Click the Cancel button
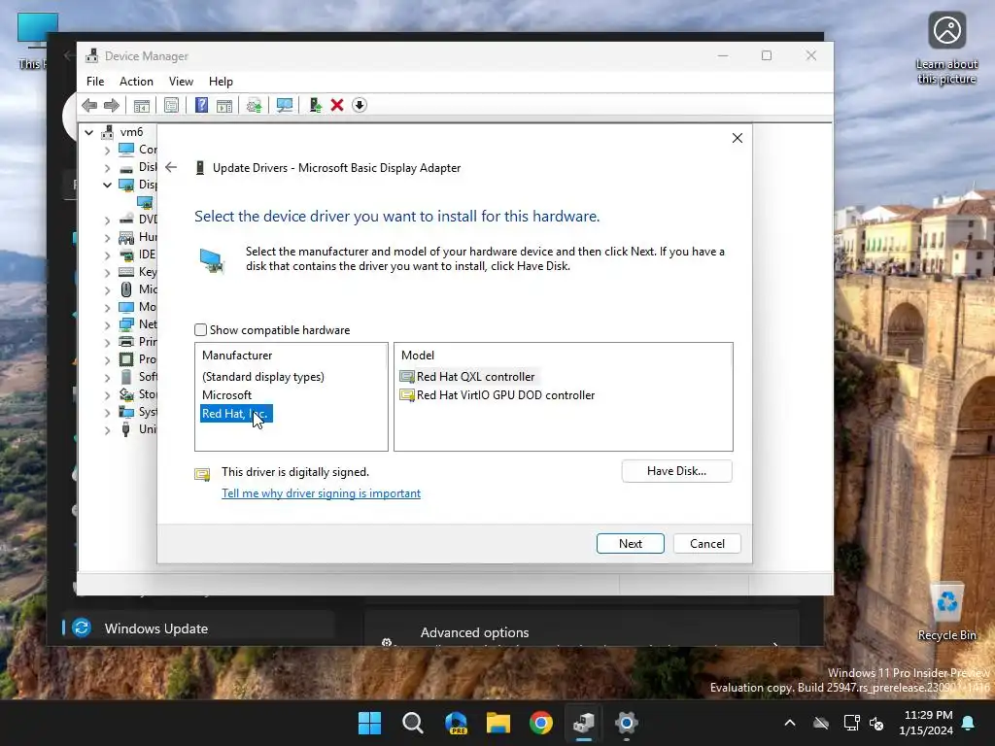The image size is (995, 746). (707, 544)
